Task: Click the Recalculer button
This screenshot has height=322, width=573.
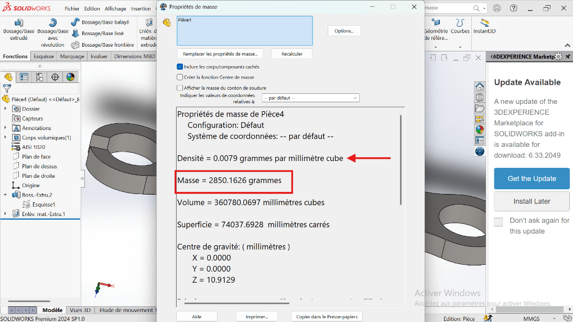Action: (x=291, y=54)
